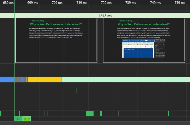Click the first gray segment after the blue bar
190x125 pixels.
18,79
